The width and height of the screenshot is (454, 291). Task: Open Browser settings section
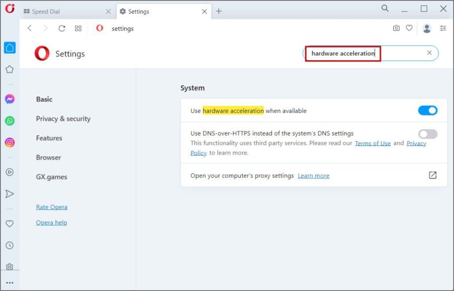pos(48,157)
